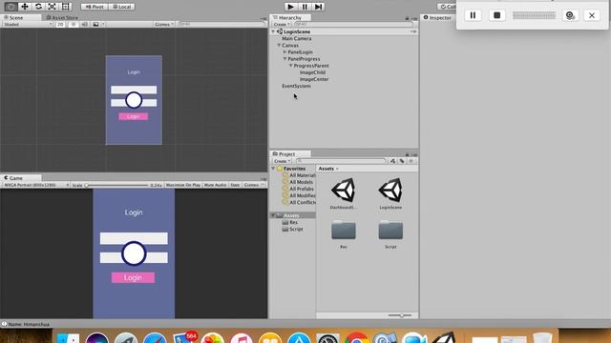Adjust the Project icon size slider
The height and width of the screenshot is (343, 611).
point(399,315)
